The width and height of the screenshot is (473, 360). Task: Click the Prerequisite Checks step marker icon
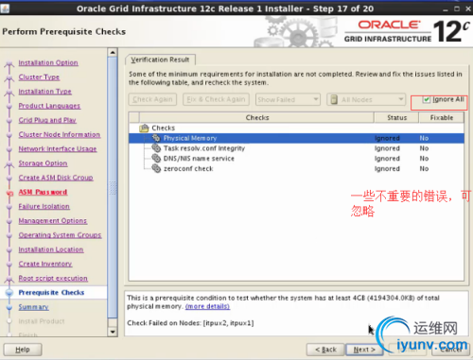coord(9,293)
